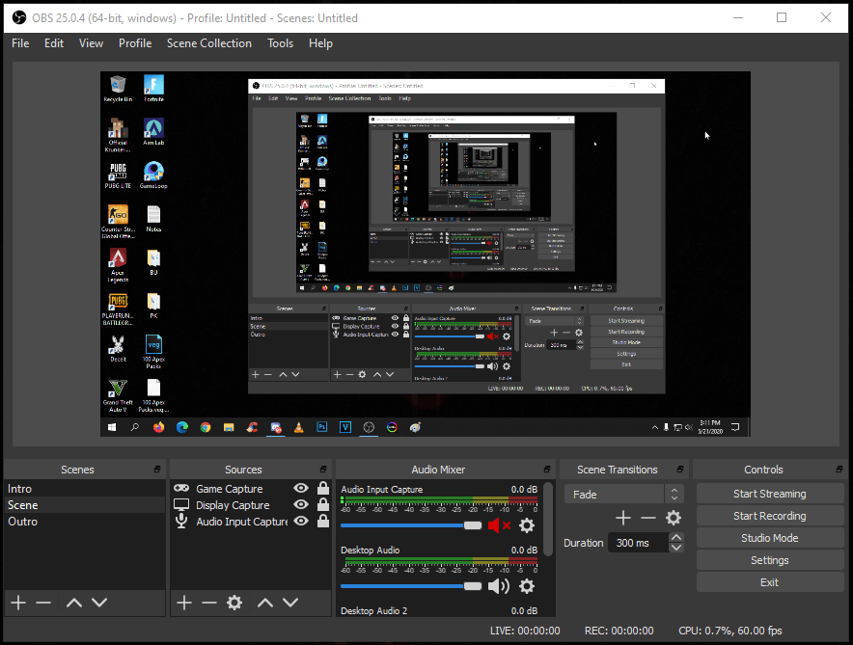Hide the Game Capture source
The width and height of the screenshot is (853, 645).
[x=301, y=488]
